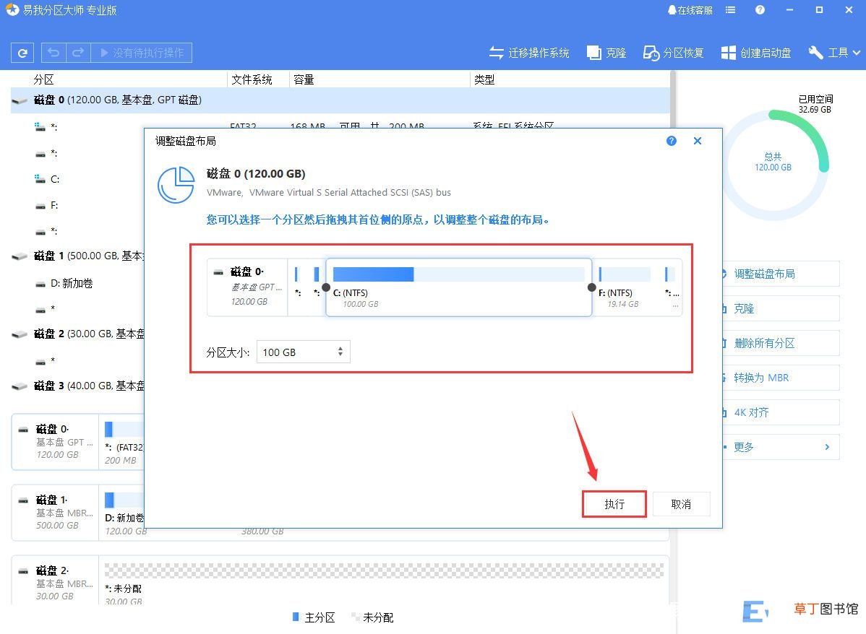866x634 pixels.
Task: Click 4K 对齐 option
Action: 781,412
